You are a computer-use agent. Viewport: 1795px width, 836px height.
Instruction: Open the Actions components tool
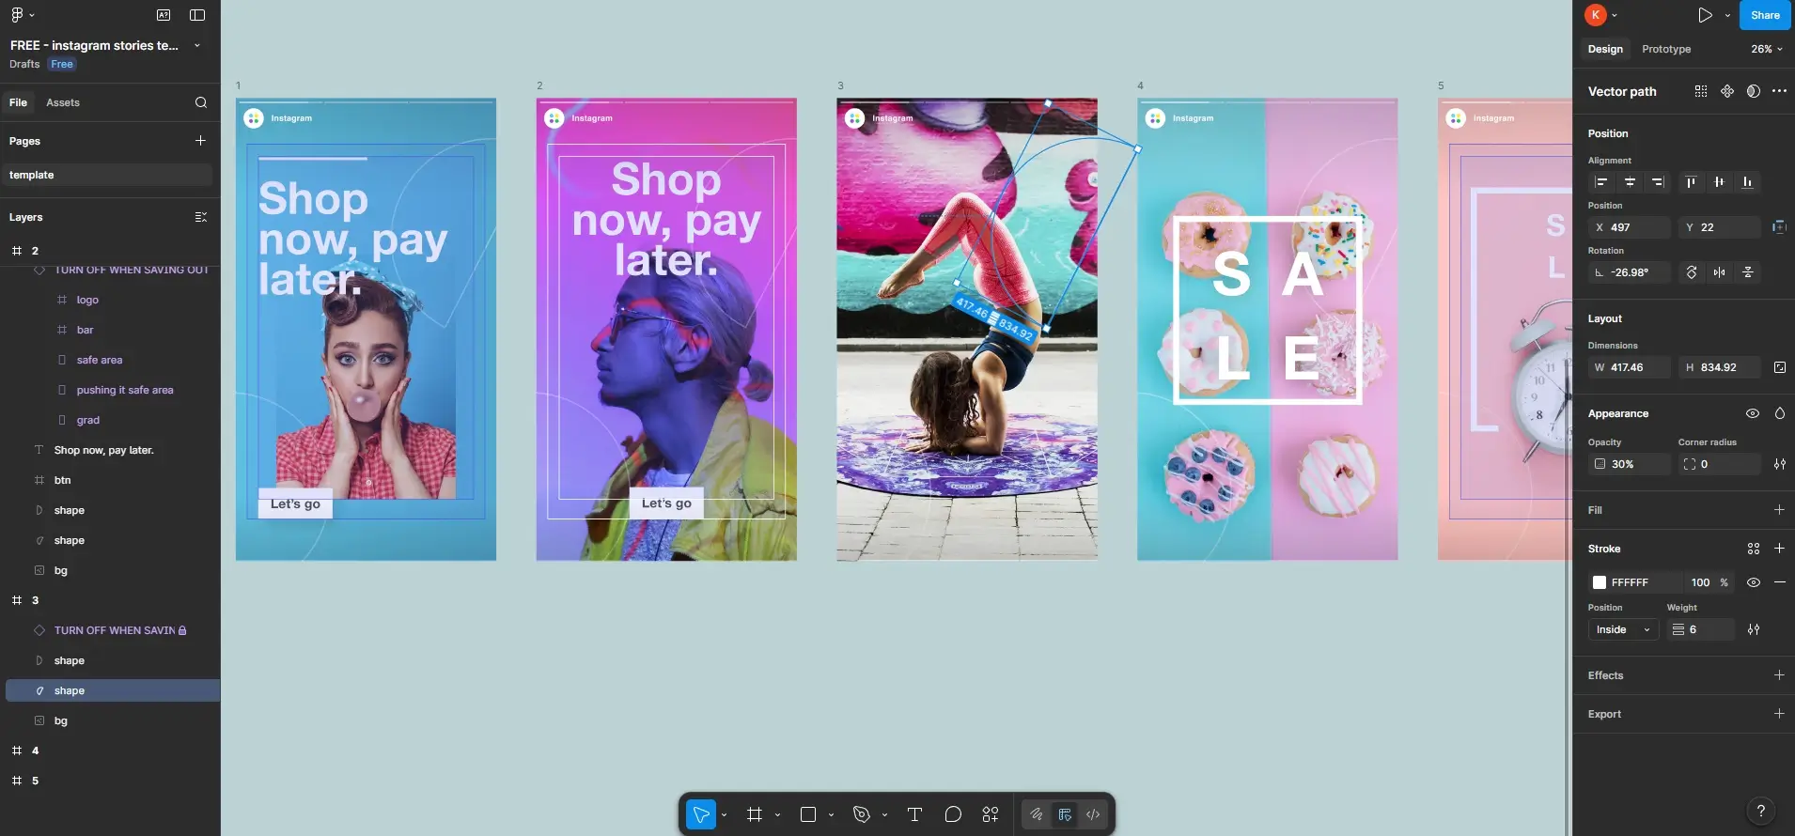991,814
